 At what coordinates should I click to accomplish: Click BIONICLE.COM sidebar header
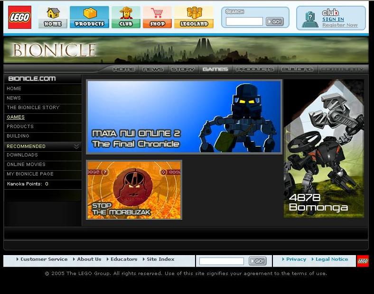click(x=32, y=79)
